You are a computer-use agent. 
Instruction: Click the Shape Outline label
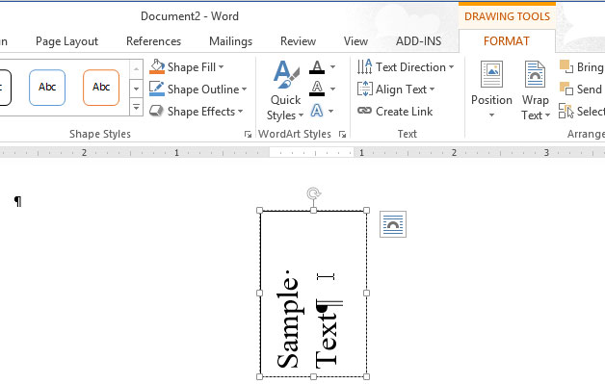click(203, 90)
